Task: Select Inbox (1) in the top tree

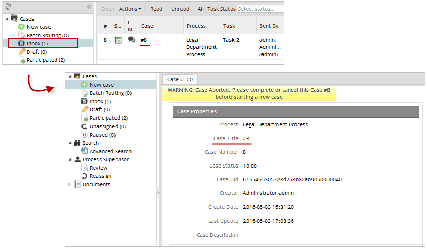Action: coord(37,43)
